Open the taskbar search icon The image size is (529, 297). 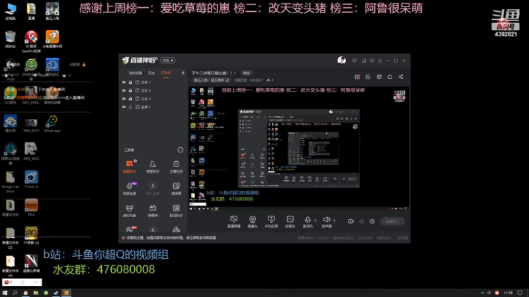click(x=15, y=293)
